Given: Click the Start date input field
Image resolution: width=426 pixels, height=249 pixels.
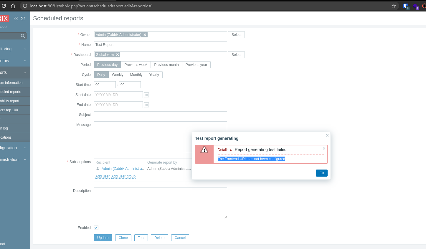Looking at the screenshot, I should tap(118, 95).
